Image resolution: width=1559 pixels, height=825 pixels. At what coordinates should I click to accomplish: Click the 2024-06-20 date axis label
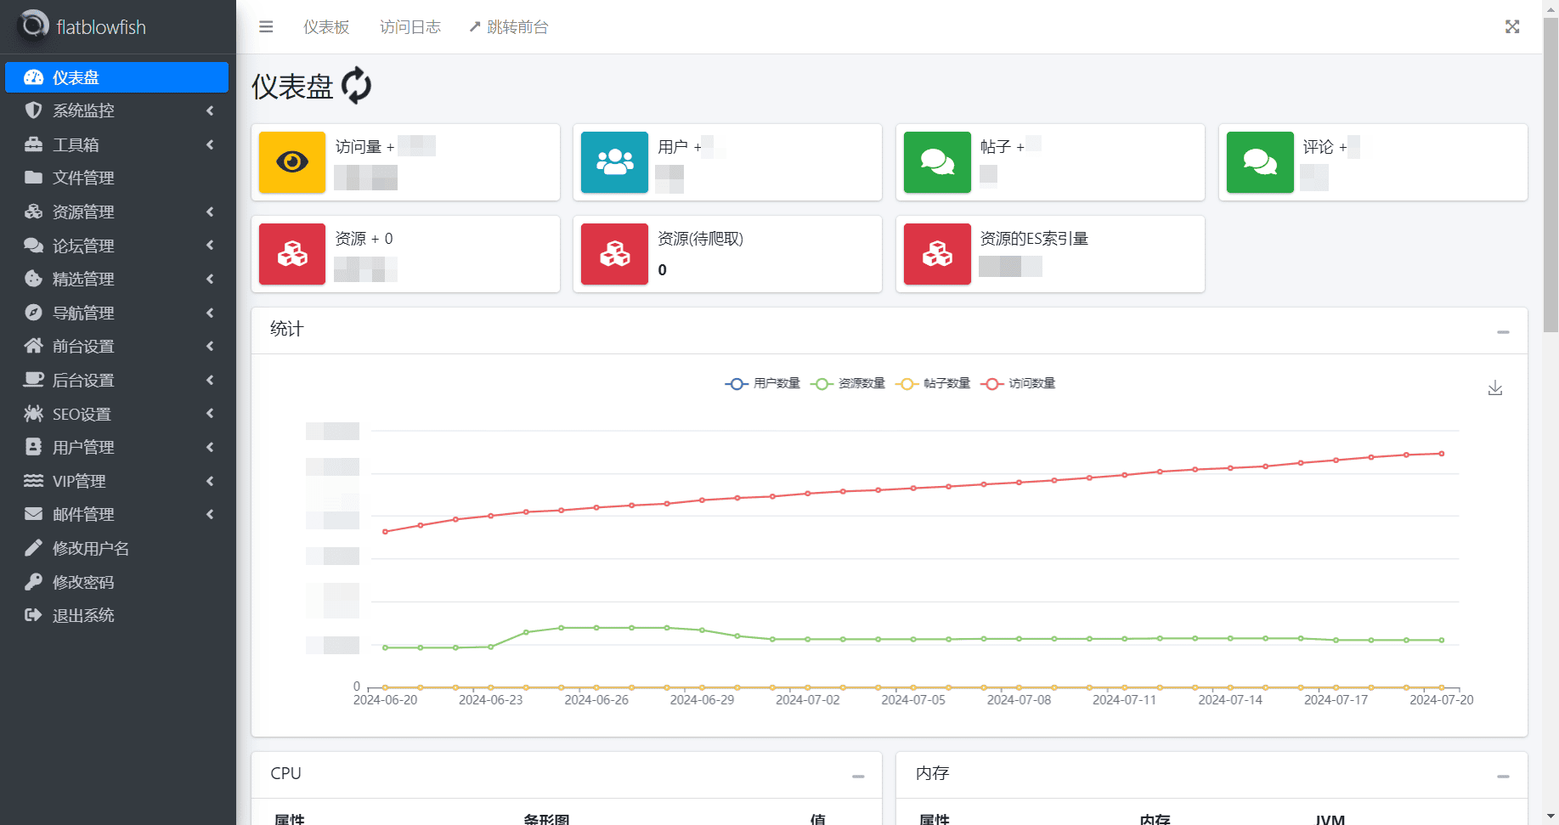386,700
